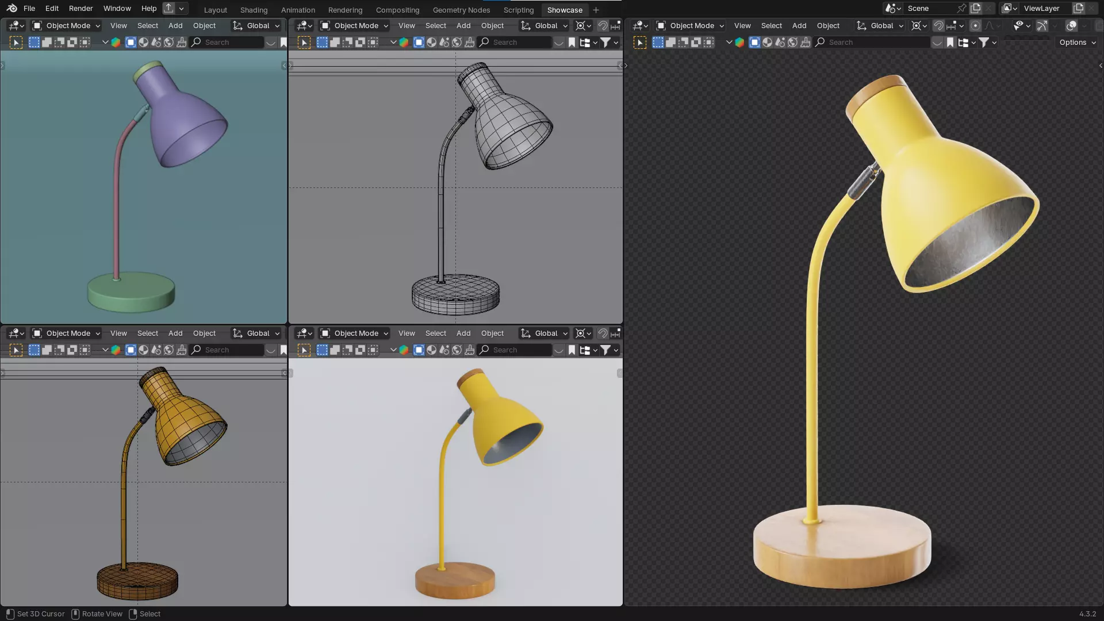Click invert selection mode in wireframe lamp viewport

[x=360, y=42]
